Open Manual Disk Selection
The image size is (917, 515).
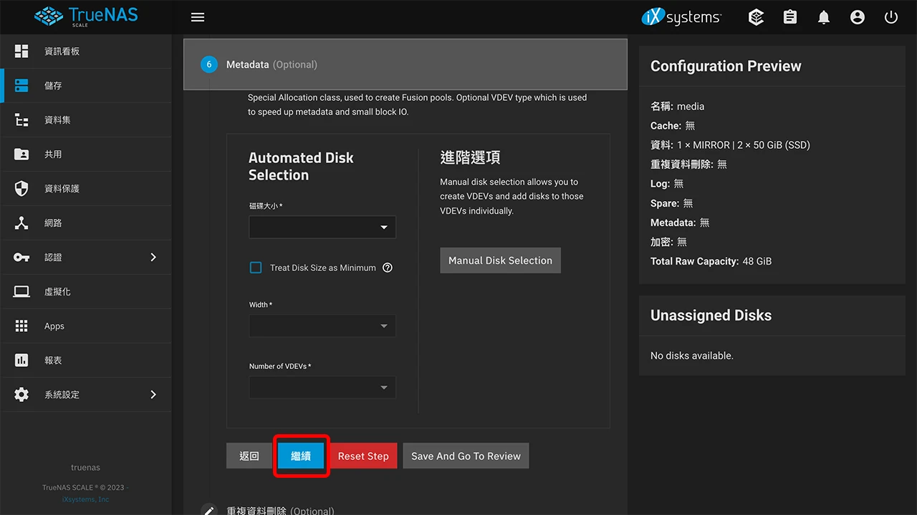point(500,260)
